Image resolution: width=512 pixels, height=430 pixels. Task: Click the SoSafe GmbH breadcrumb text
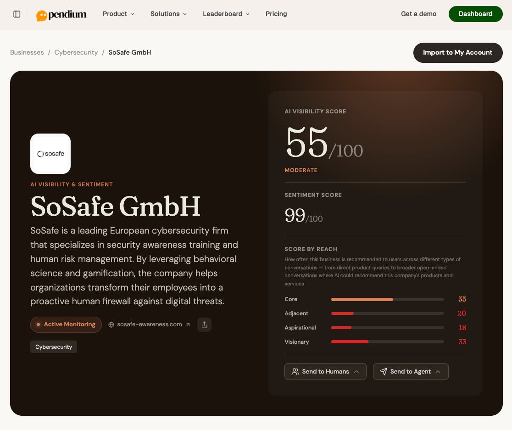tap(130, 53)
